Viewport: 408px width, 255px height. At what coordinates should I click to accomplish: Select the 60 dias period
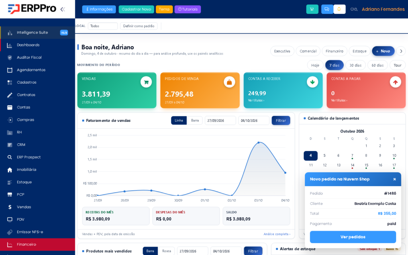[x=378, y=65]
